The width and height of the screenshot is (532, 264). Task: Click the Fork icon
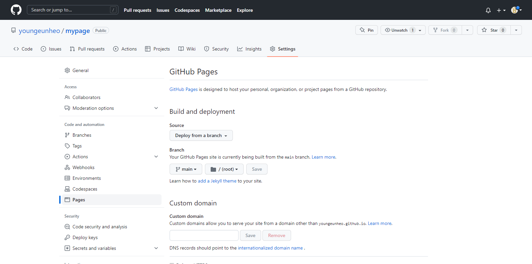coord(435,30)
